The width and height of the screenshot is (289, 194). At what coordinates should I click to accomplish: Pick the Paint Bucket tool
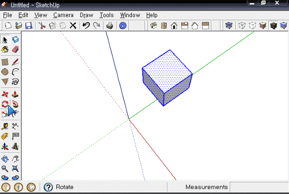tap(5, 50)
